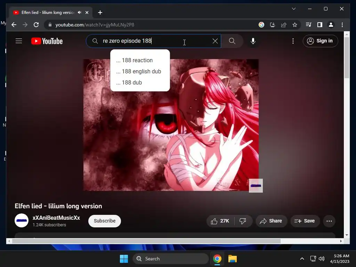Mute tab via speaker icon
This screenshot has width=356, height=267.
pyautogui.click(x=79, y=13)
